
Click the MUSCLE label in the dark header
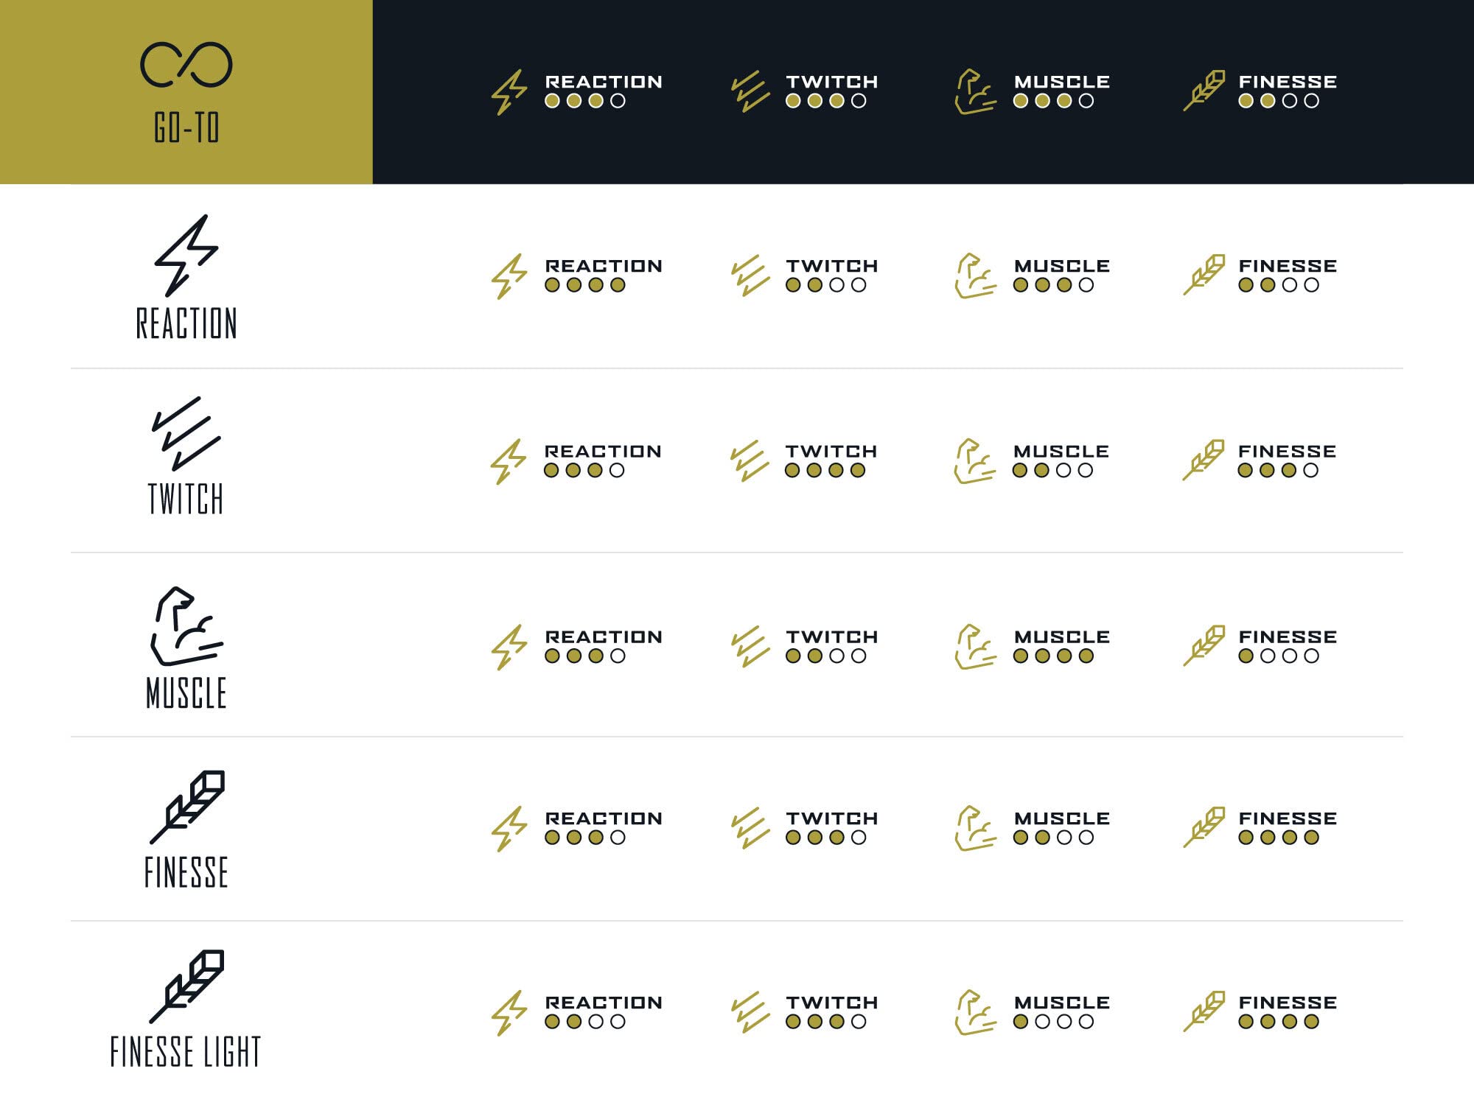coord(1061,82)
